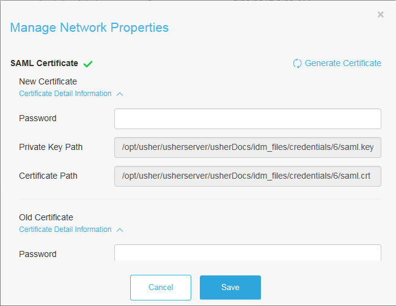This screenshot has height=306, width=396.
Task: Click the Certificate Path label
Action: click(x=48, y=176)
